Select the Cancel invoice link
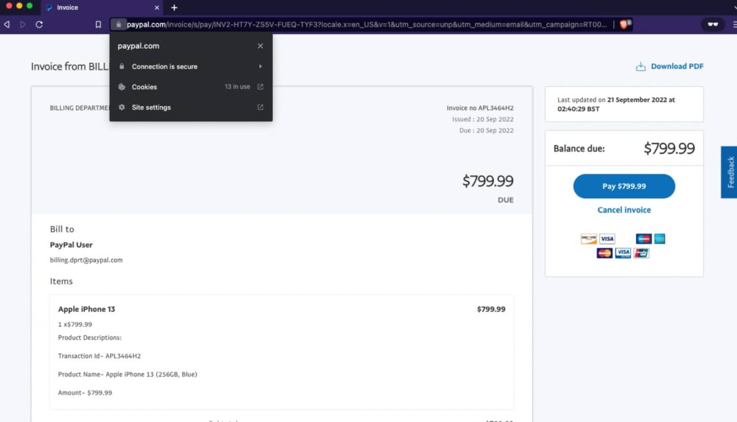This screenshot has height=422, width=737. click(x=624, y=210)
